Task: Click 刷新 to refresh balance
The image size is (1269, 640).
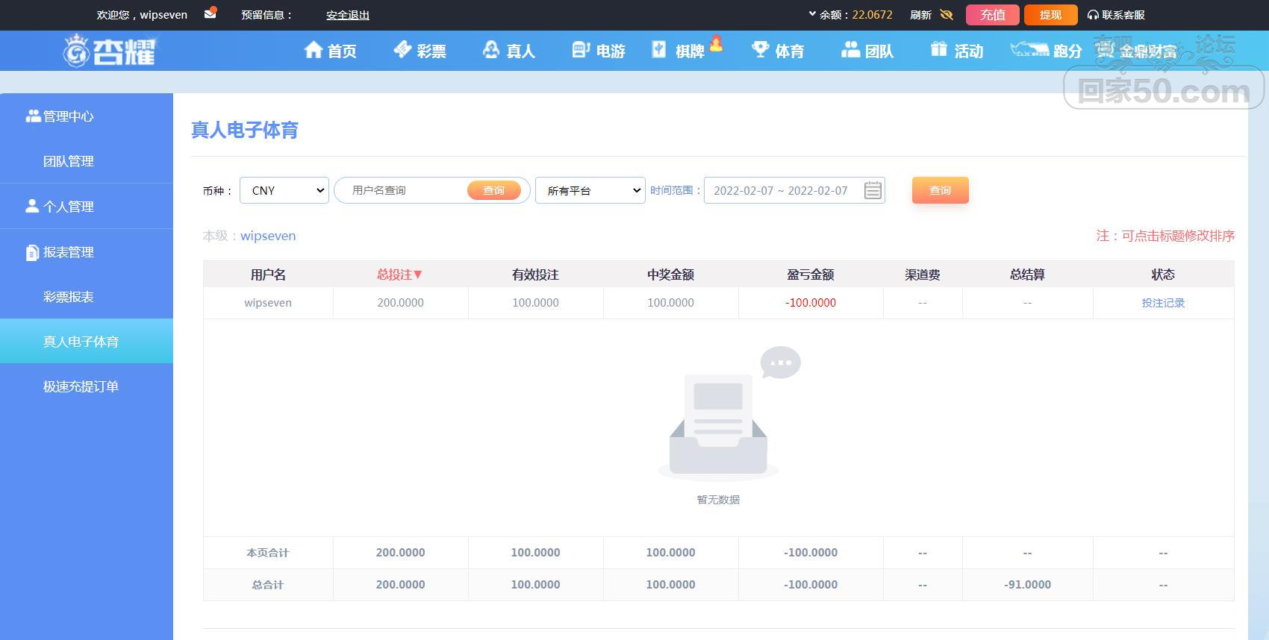Action: 920,15
